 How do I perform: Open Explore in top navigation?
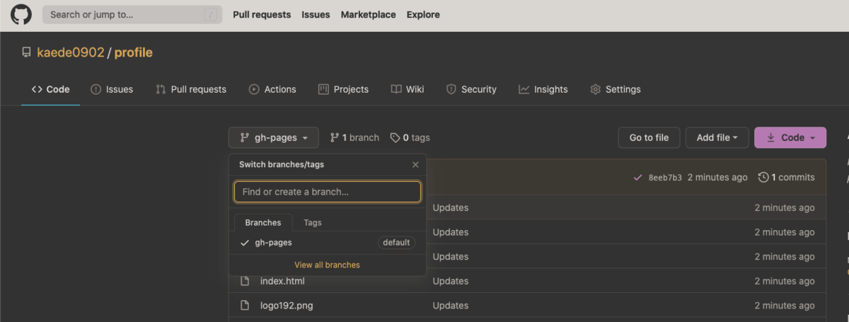coord(423,14)
